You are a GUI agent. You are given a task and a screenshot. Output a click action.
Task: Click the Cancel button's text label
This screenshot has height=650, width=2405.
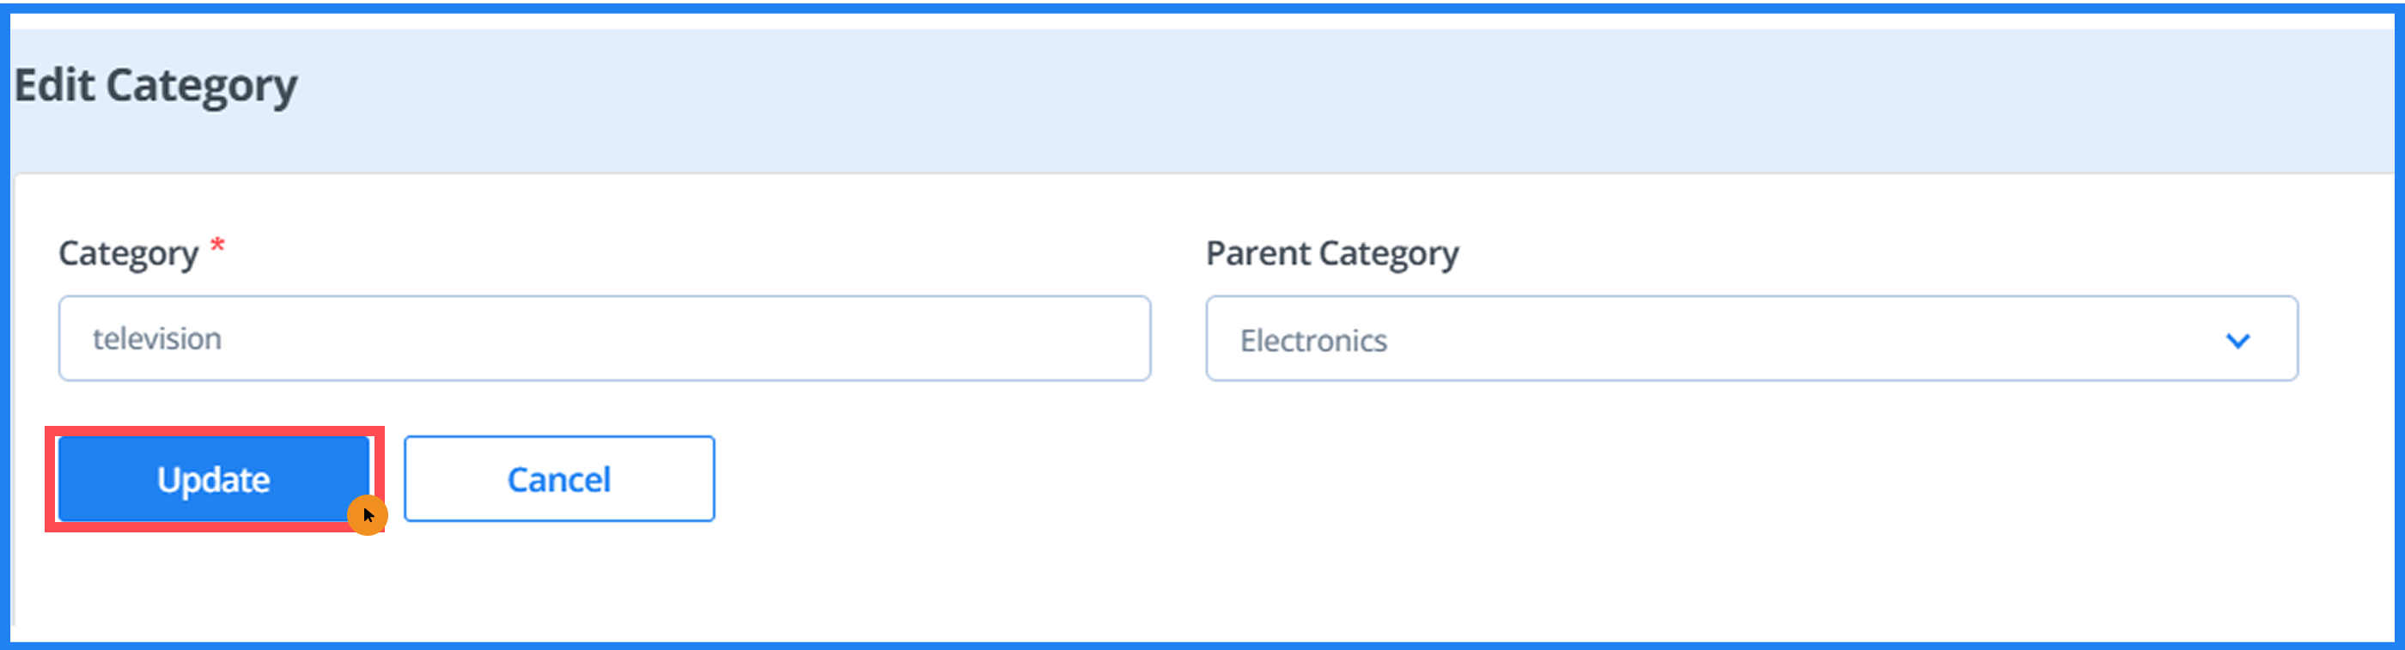[558, 480]
